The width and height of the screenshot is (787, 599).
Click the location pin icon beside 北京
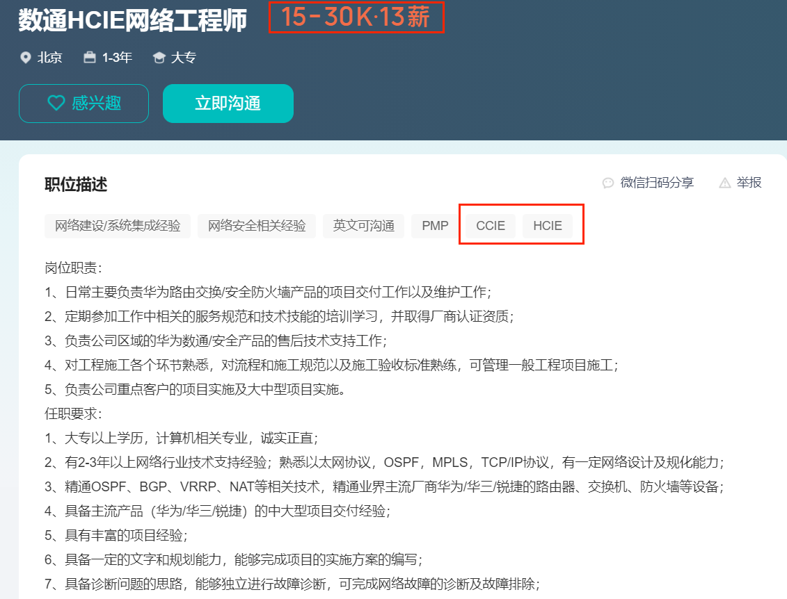click(25, 58)
